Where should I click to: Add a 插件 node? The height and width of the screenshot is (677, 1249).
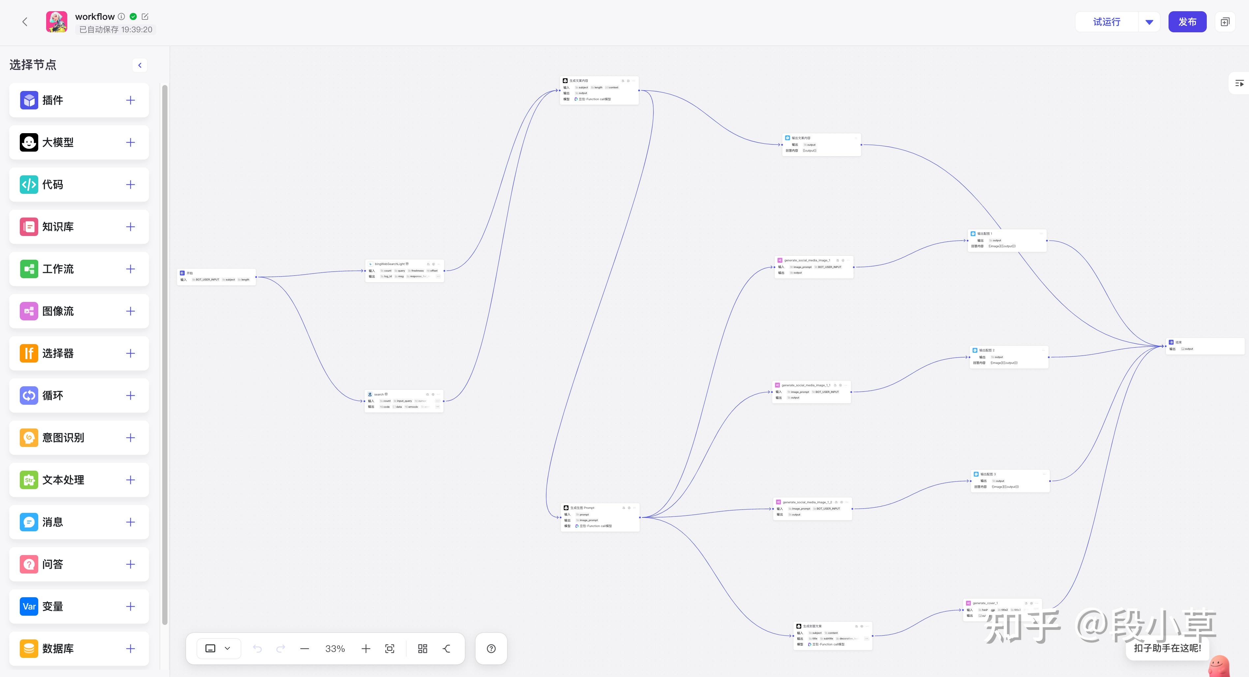[x=130, y=100]
